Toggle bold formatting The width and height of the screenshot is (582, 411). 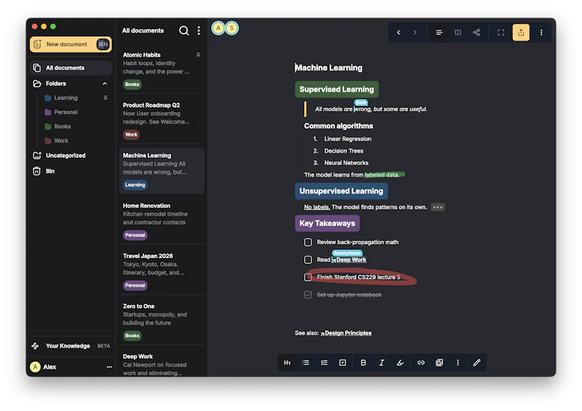tap(363, 363)
